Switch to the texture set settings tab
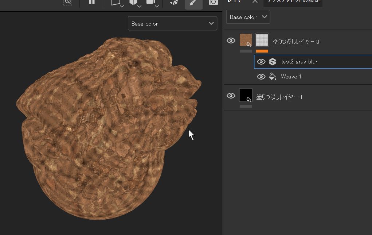 click(x=293, y=1)
